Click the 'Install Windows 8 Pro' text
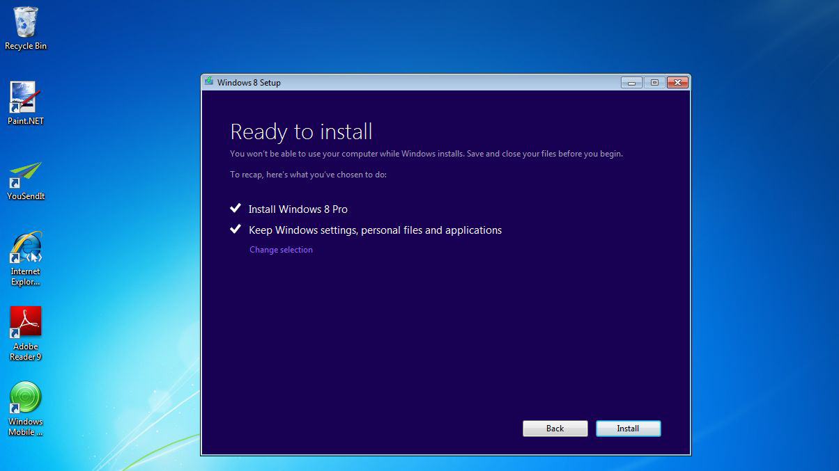This screenshot has width=839, height=471. (298, 209)
